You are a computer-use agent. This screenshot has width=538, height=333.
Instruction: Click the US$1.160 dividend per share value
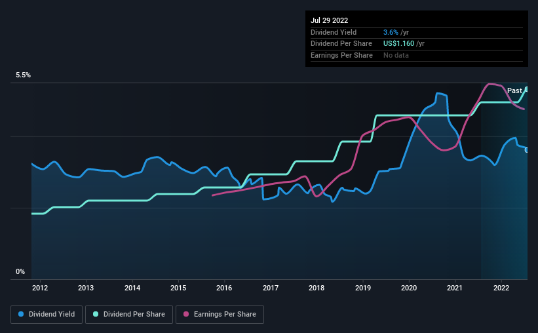pyautogui.click(x=398, y=44)
